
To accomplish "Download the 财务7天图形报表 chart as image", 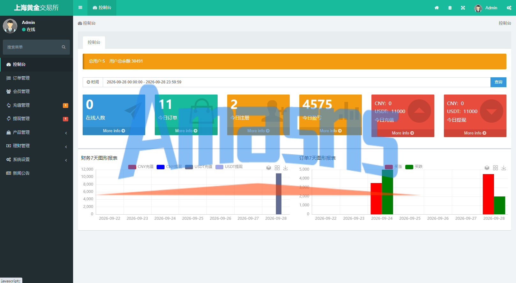I will [x=286, y=168].
